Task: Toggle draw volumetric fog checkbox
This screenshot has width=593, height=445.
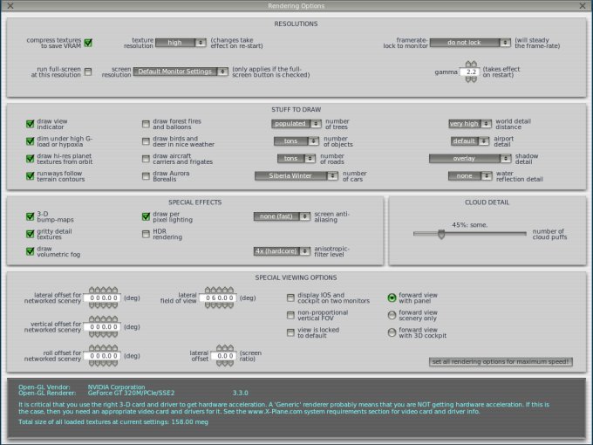Action: coord(30,251)
